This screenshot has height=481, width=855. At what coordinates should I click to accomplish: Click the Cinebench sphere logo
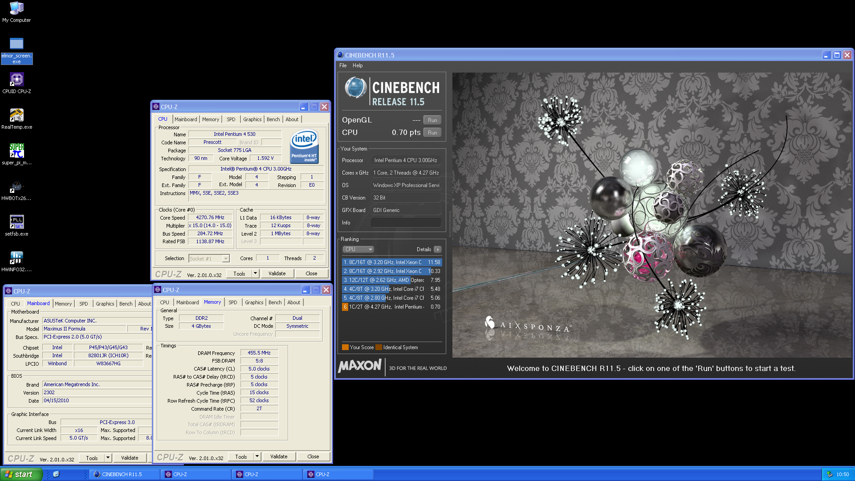coord(355,87)
